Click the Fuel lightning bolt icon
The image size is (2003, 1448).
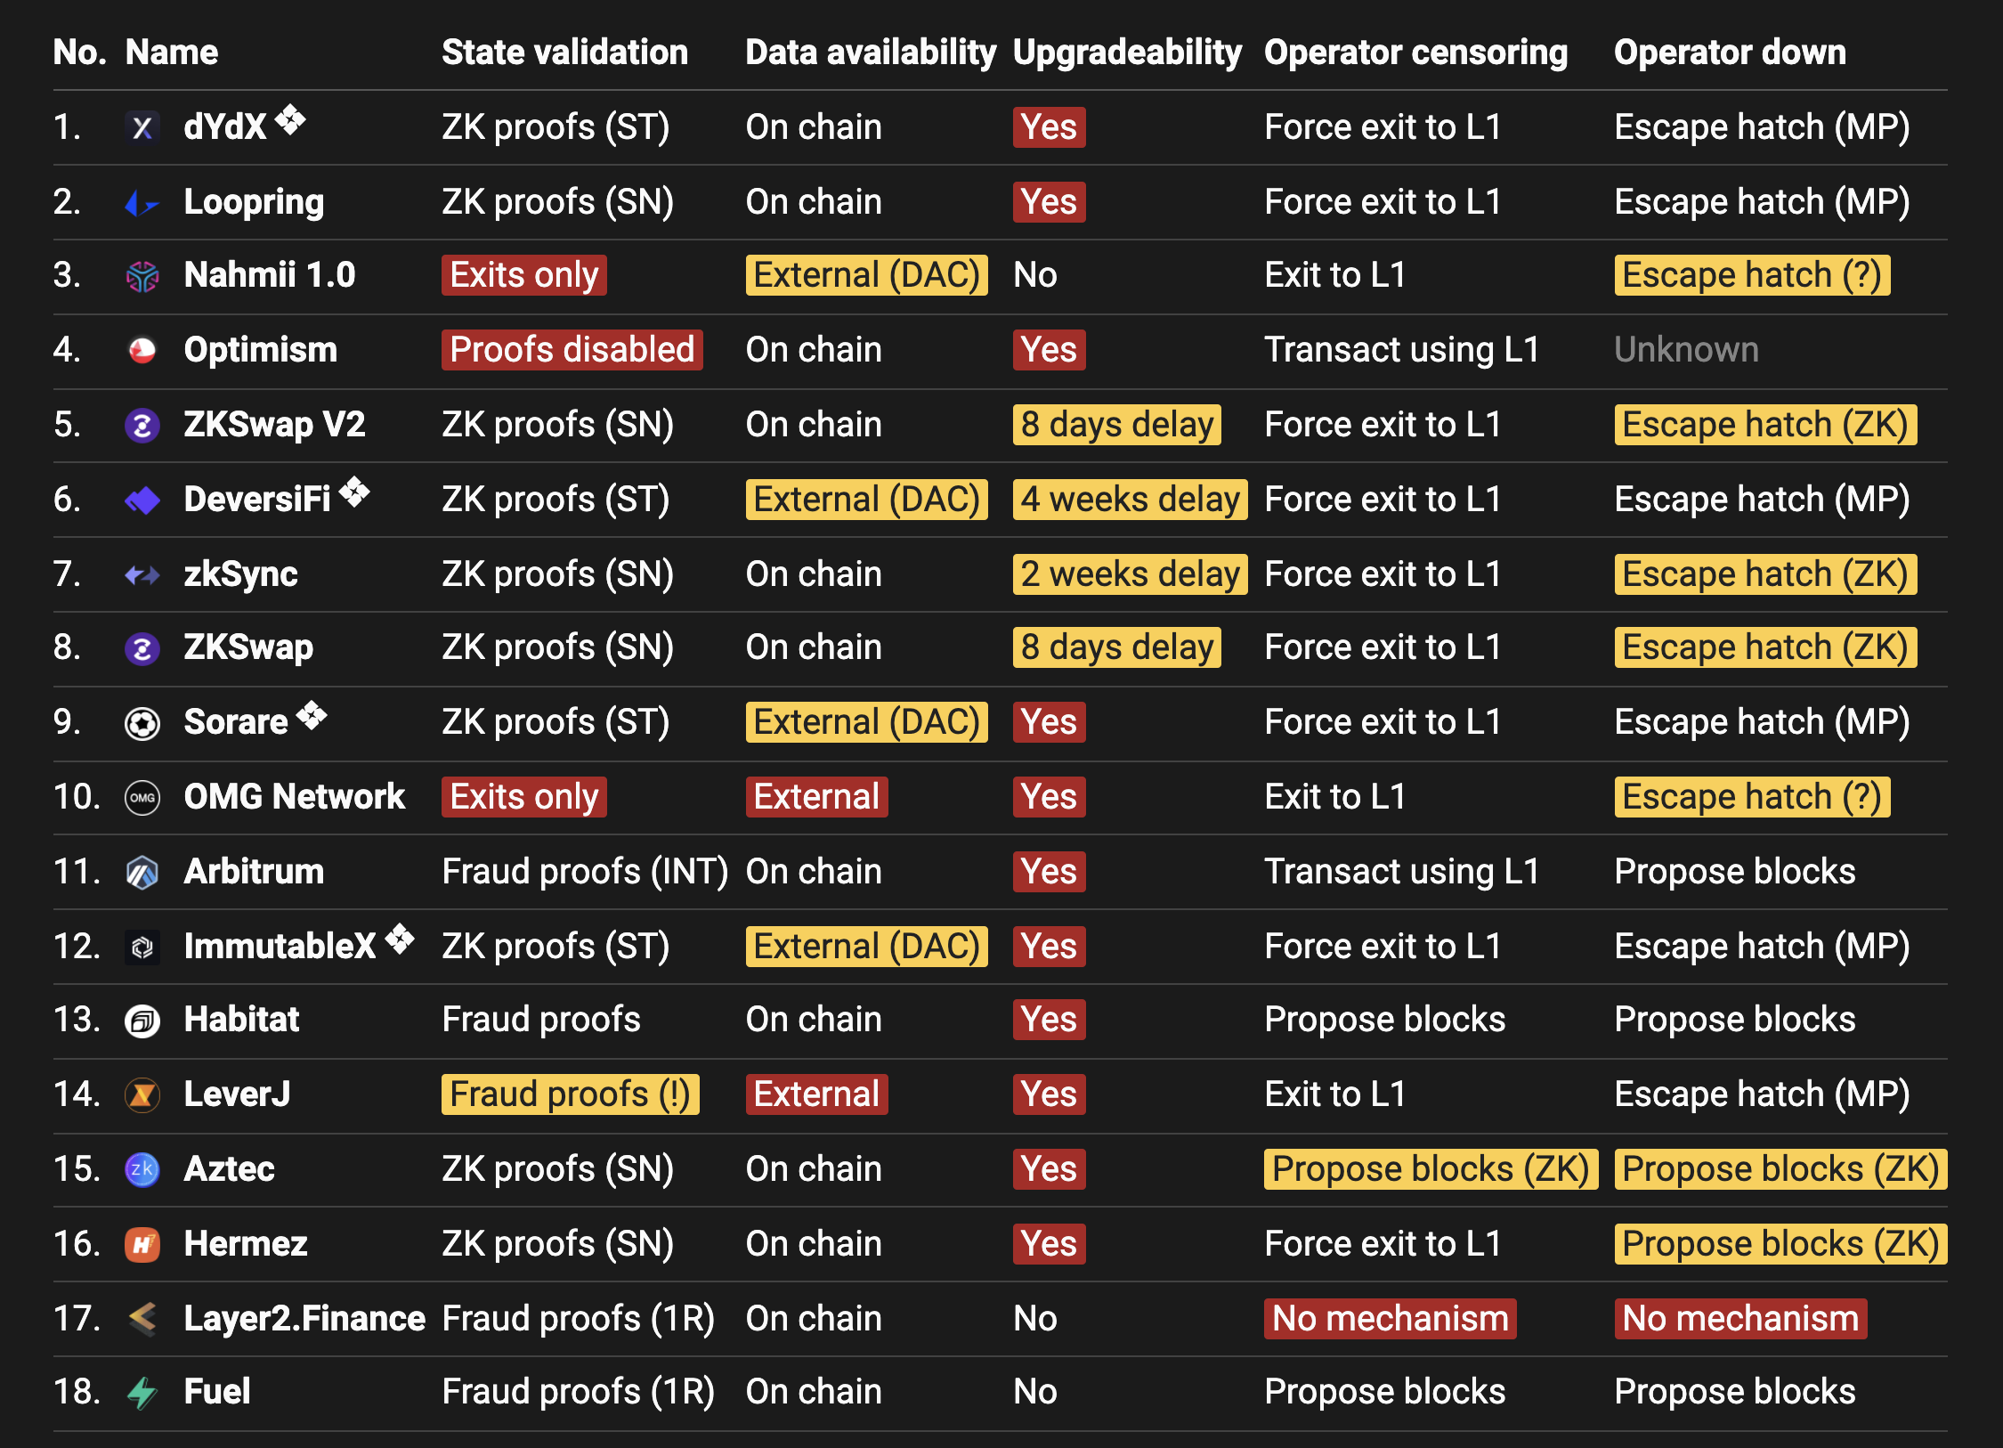coord(142,1393)
